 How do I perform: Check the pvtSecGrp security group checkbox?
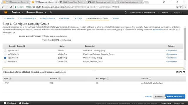pyautogui.click(x=5, y=62)
